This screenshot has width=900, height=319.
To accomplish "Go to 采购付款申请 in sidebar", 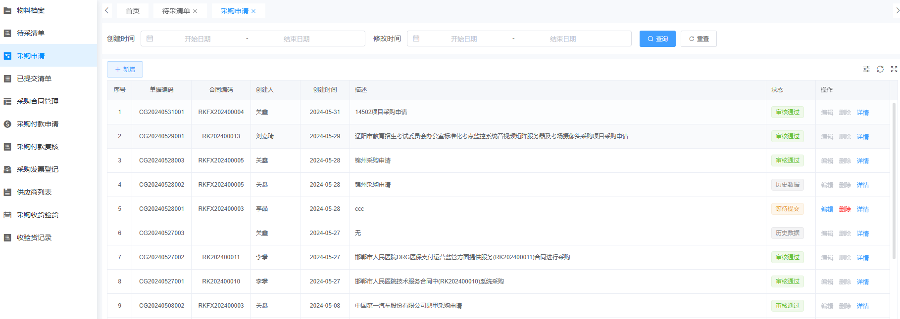I will pos(38,124).
